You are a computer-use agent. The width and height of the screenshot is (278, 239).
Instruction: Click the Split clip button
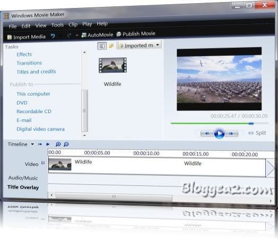pyautogui.click(x=257, y=133)
